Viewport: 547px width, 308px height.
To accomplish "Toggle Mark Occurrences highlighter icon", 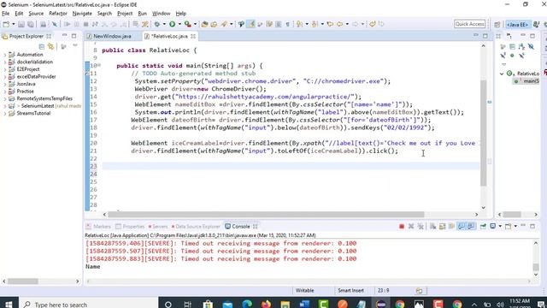I will (x=250, y=24).
